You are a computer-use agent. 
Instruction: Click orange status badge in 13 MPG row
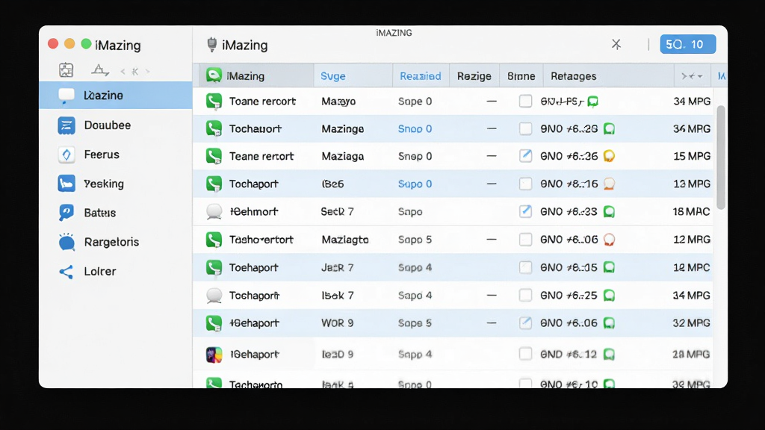click(x=609, y=184)
